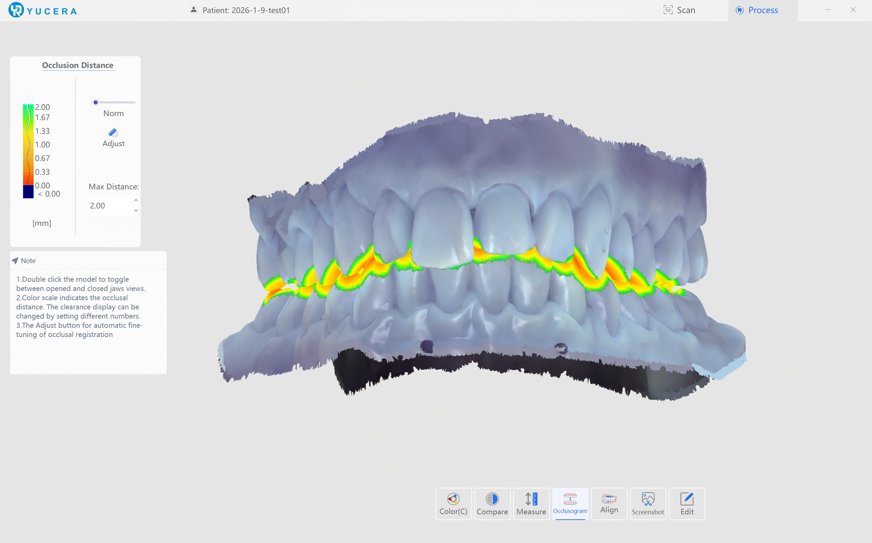Switch to the Process tab

point(757,10)
